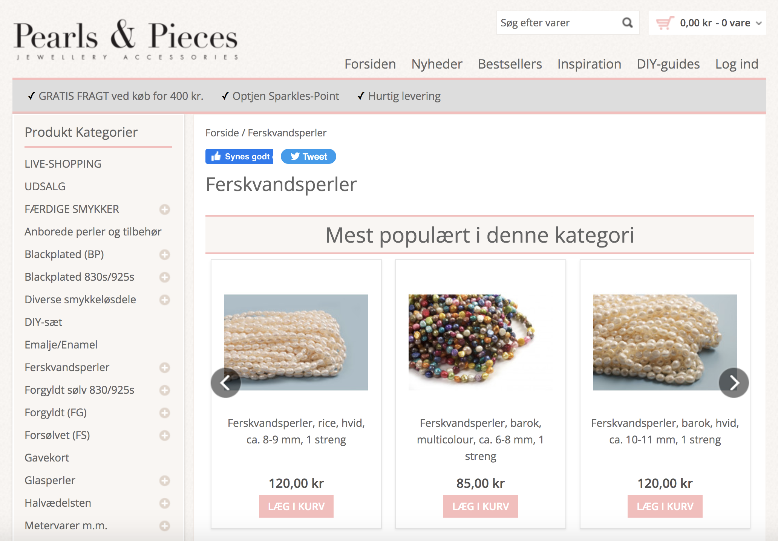Expand the Blackplated (BP) category

coord(164,255)
